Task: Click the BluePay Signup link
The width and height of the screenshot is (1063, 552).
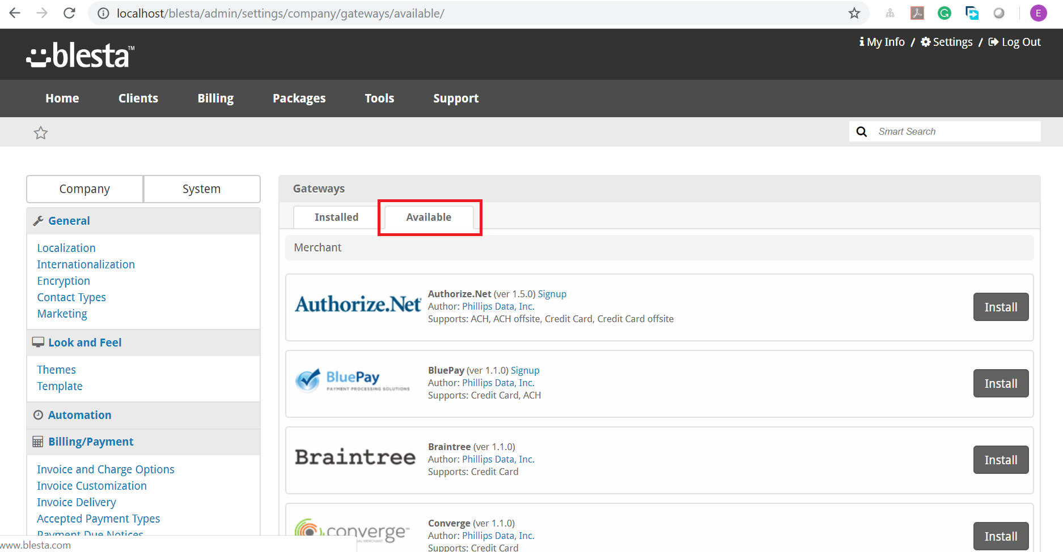Action: 525,370
